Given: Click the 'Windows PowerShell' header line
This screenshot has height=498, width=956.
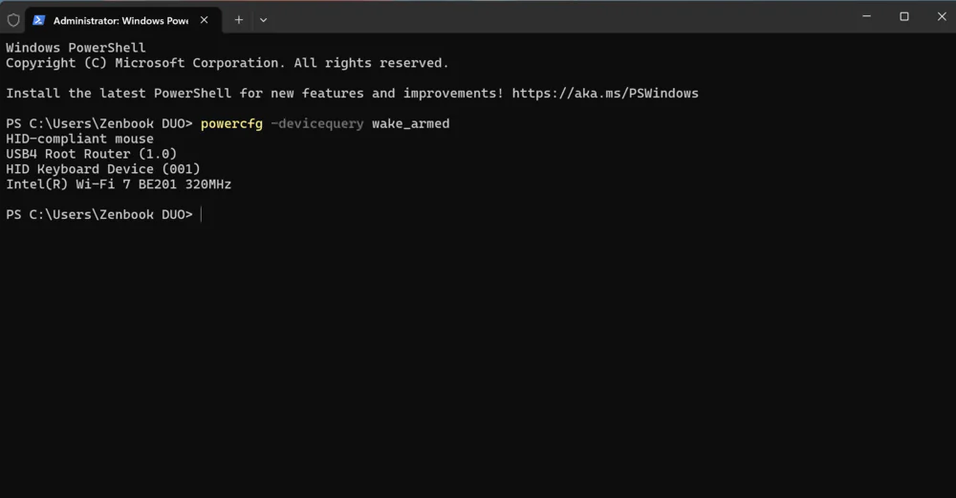Looking at the screenshot, I should click(76, 48).
